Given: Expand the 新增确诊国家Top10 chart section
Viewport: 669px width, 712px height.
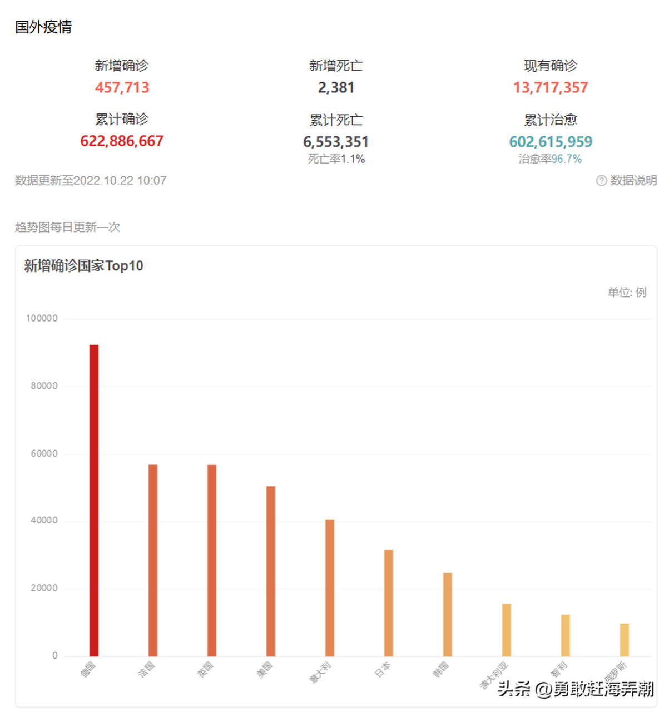Looking at the screenshot, I should click(82, 266).
